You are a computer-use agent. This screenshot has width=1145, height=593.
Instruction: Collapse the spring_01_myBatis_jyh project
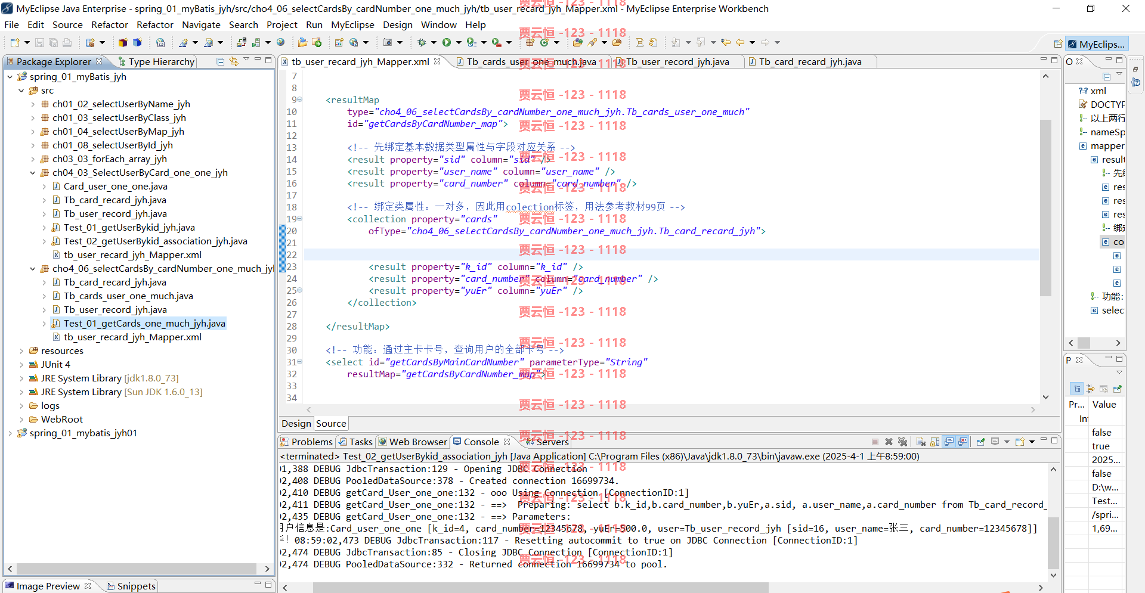click(10, 77)
